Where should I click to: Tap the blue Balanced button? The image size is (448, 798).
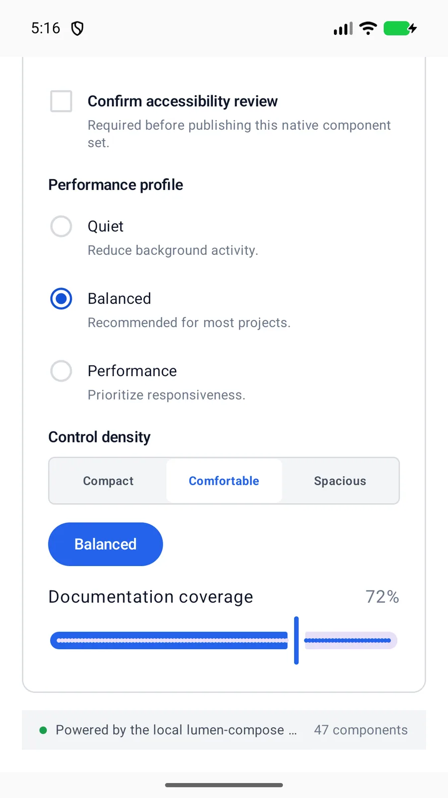[x=106, y=544]
